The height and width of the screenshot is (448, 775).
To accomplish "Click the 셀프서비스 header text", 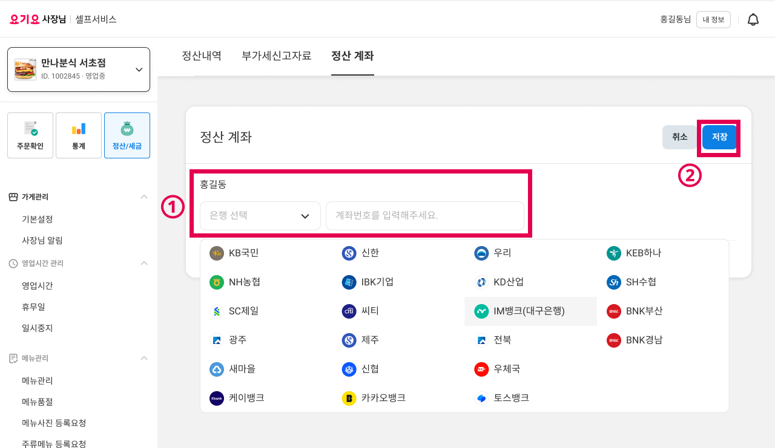I will [96, 19].
